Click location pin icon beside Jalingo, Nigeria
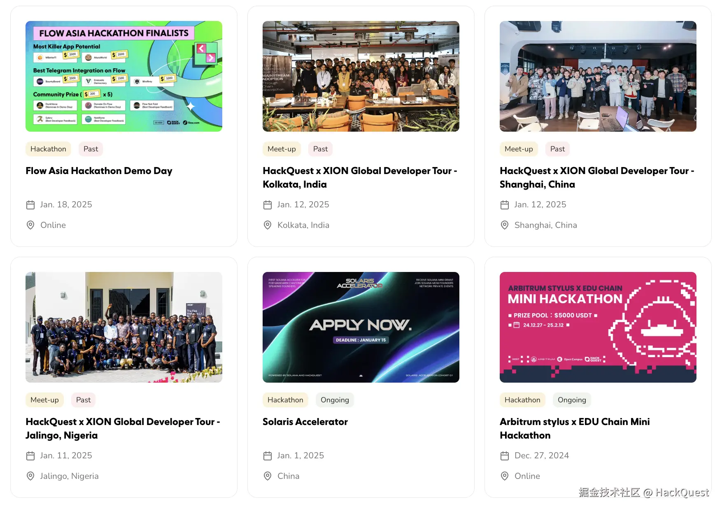 pyautogui.click(x=30, y=476)
